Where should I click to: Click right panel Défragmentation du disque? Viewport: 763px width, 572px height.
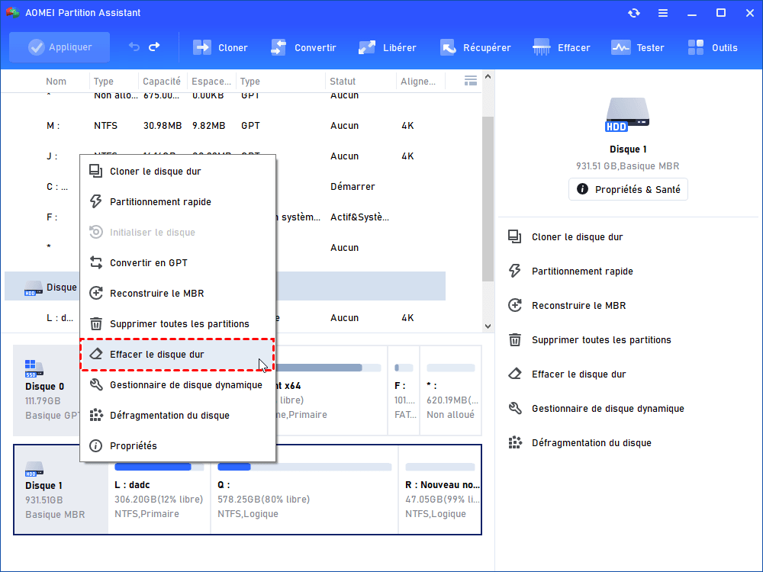tap(591, 442)
